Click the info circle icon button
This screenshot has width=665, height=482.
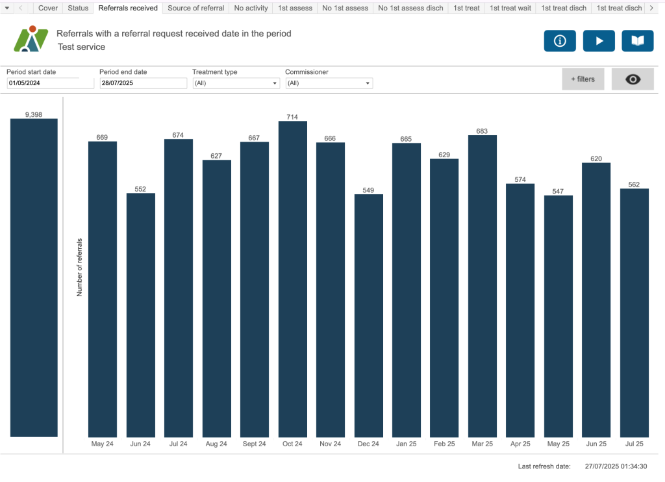coord(560,41)
